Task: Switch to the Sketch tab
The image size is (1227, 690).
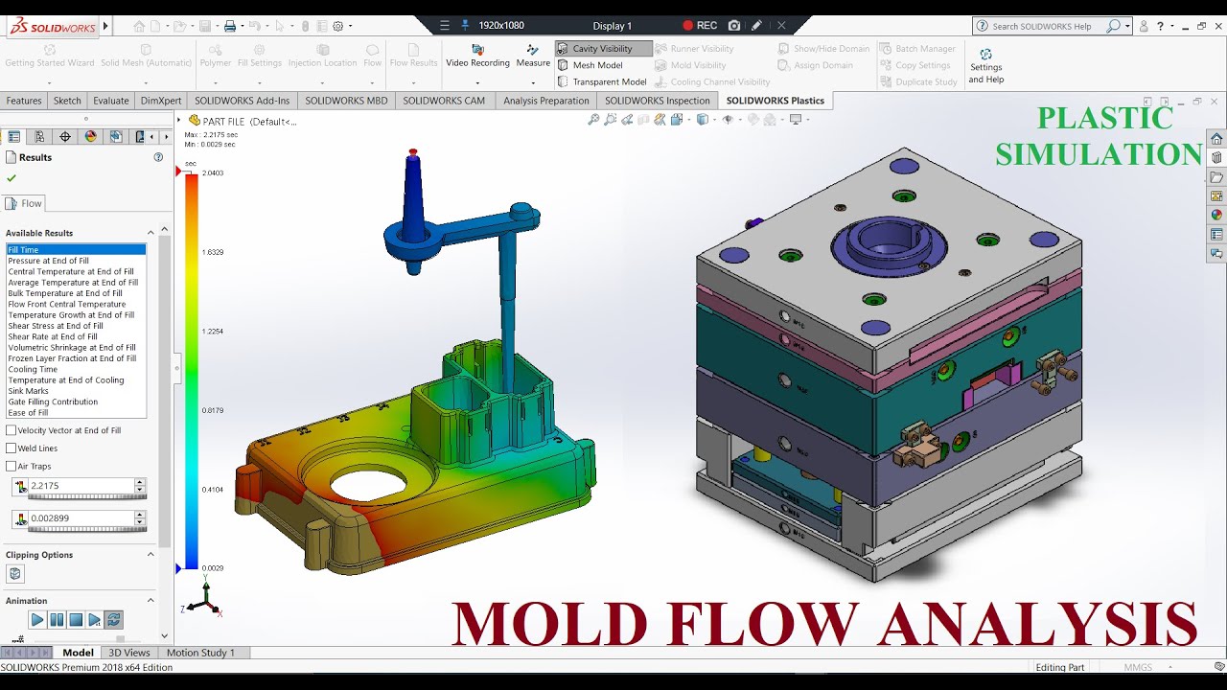Action: (67, 101)
